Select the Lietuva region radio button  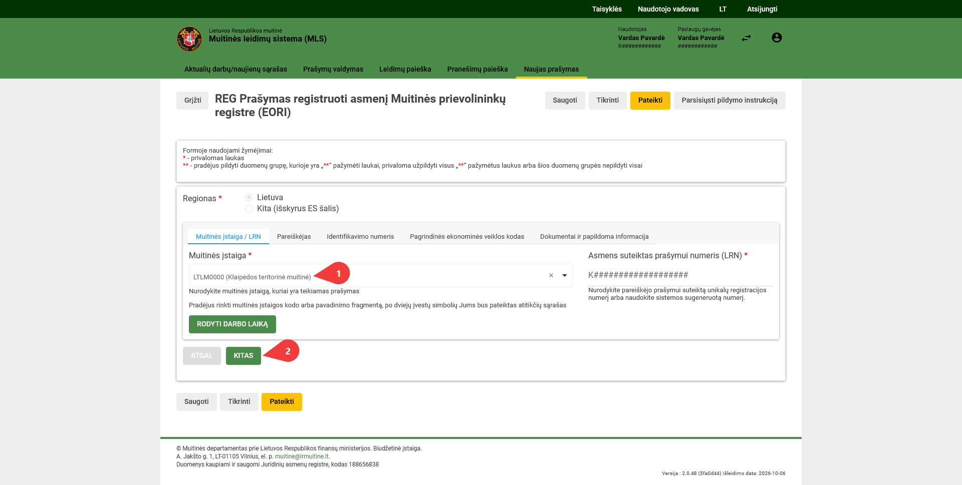(249, 197)
